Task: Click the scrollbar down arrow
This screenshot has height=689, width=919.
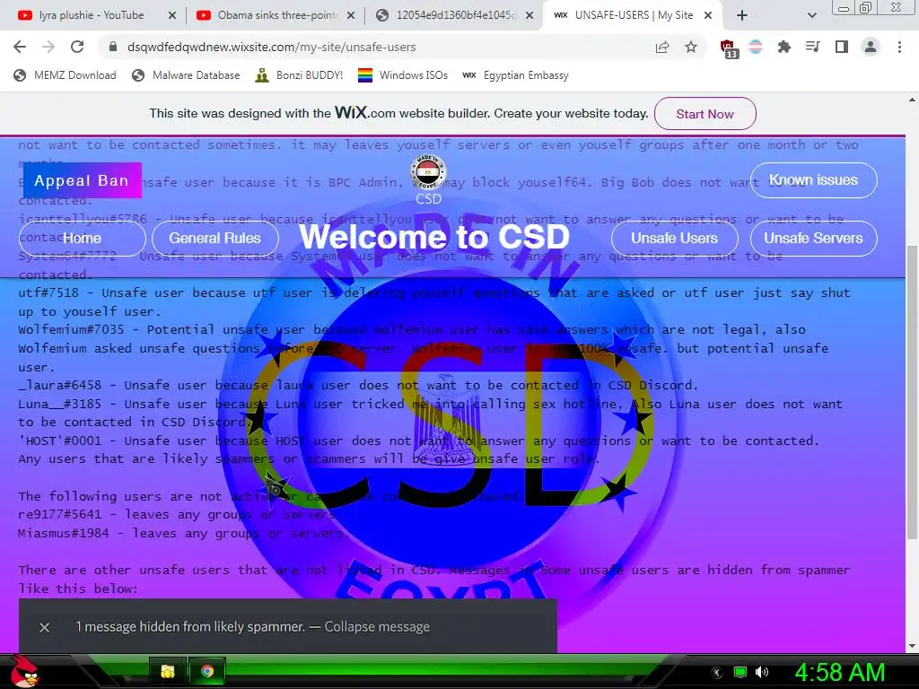Action: coord(912,646)
